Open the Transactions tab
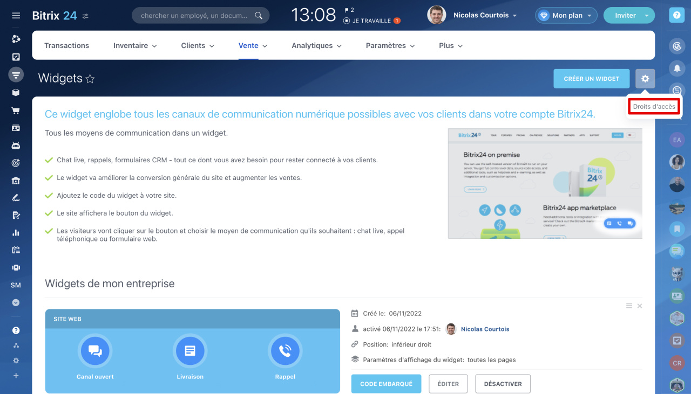 tap(66, 46)
